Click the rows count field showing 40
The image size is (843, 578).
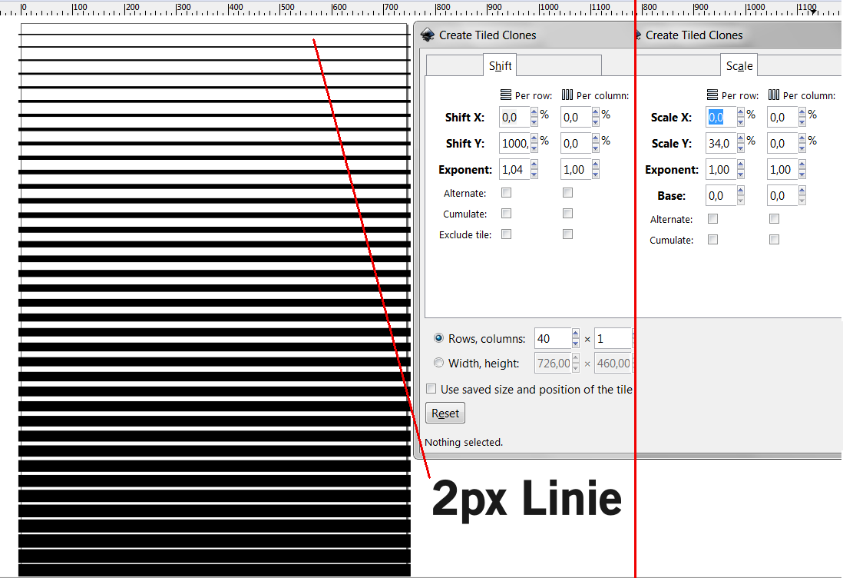click(x=549, y=338)
